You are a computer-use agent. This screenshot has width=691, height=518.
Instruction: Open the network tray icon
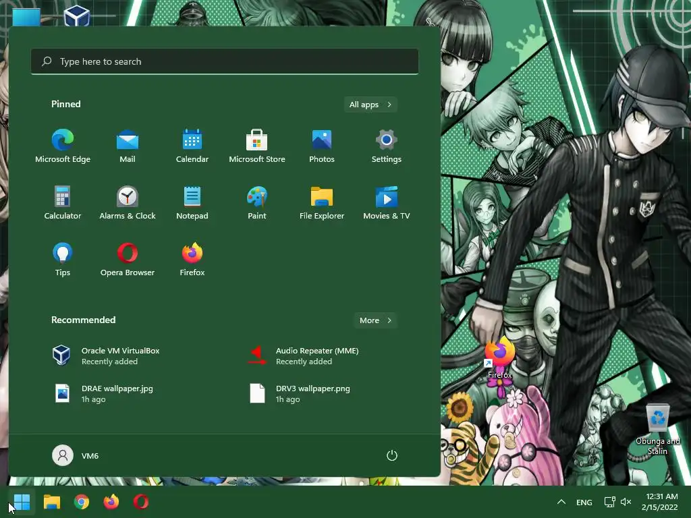[609, 502]
